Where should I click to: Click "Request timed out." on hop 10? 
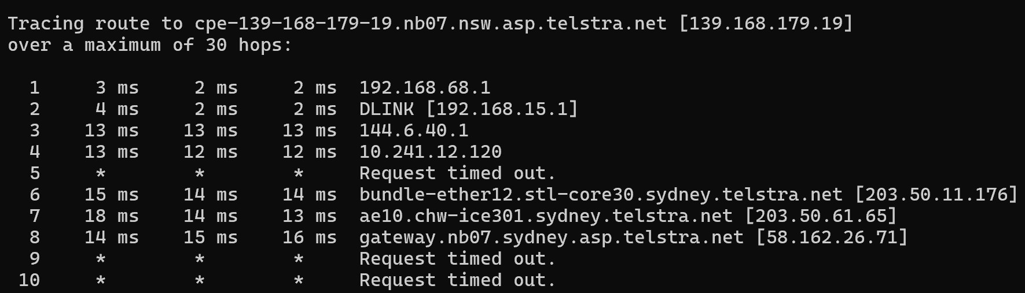click(x=457, y=280)
